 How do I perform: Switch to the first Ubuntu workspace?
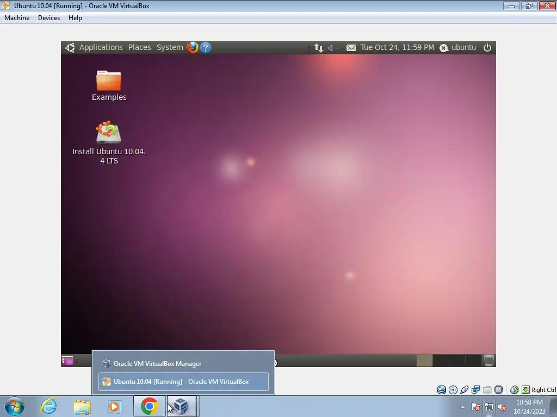point(424,361)
